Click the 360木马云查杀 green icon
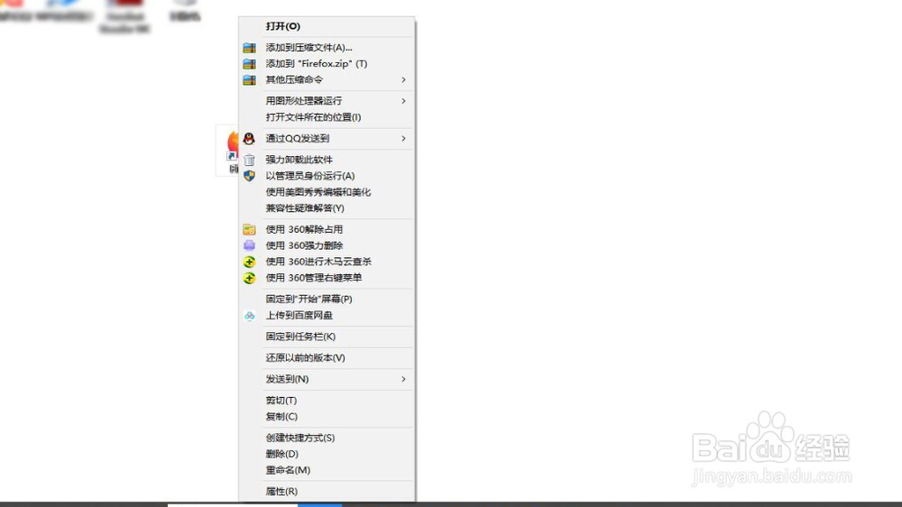The height and width of the screenshot is (507, 902). (x=249, y=262)
